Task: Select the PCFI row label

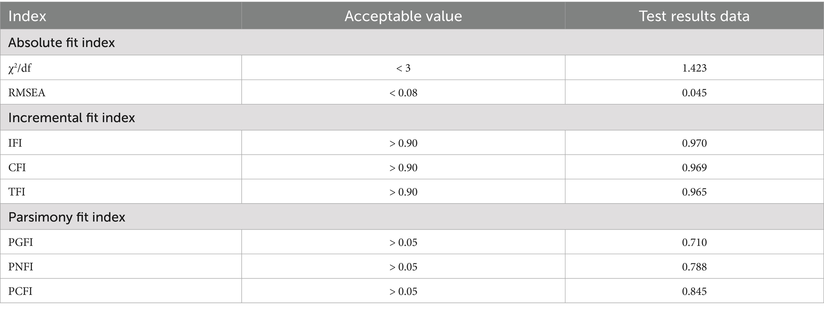Action: point(20,291)
